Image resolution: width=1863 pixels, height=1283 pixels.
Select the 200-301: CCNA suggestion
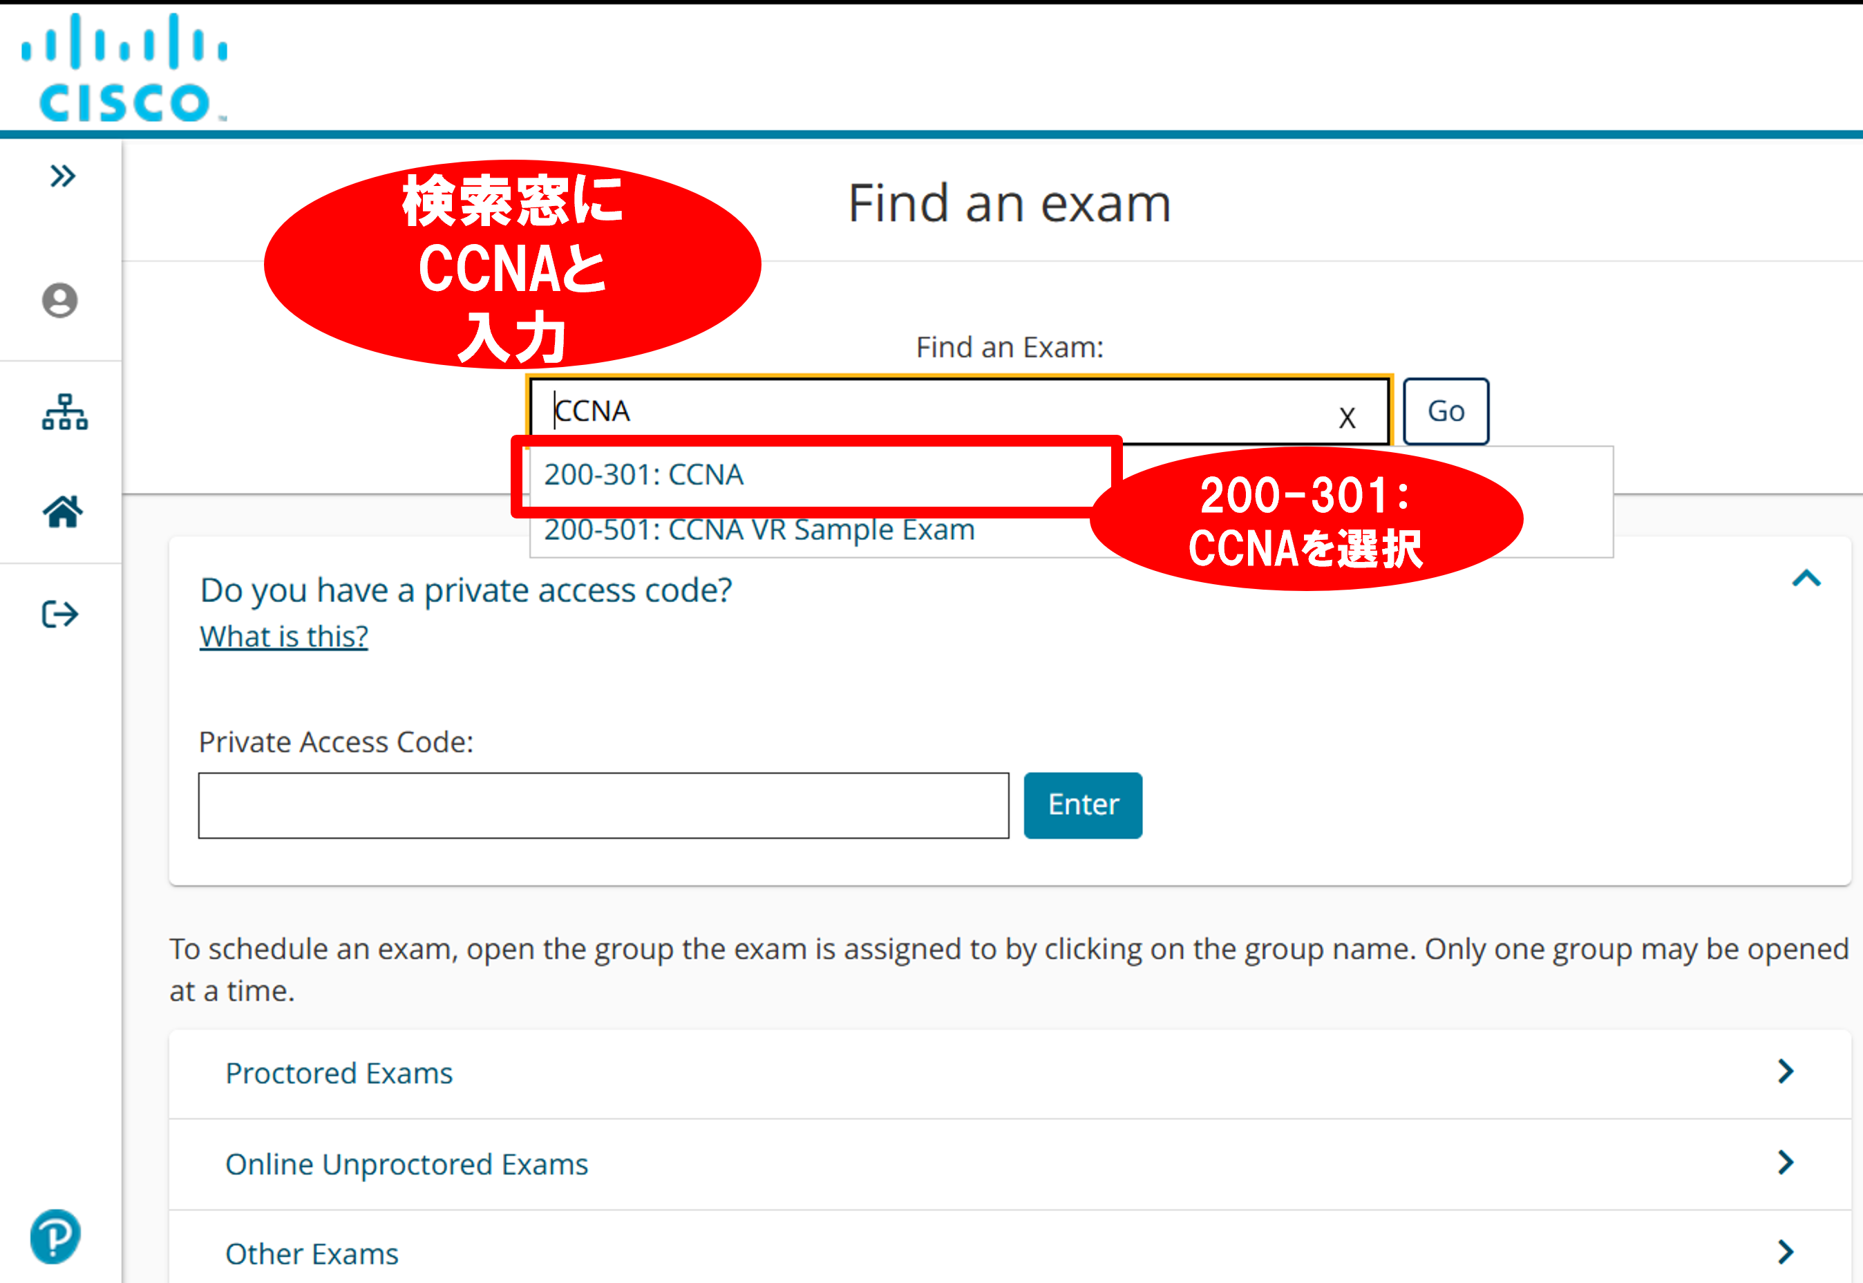pyautogui.click(x=644, y=474)
